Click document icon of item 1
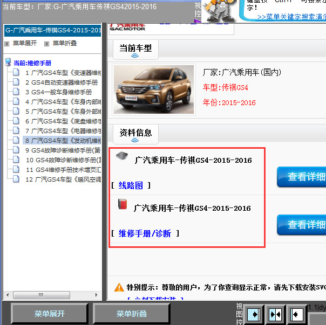This screenshot has width=326, height=325. click(x=16, y=72)
